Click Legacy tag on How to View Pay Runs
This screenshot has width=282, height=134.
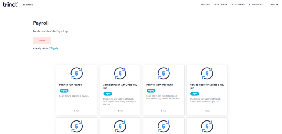[x=151, y=90]
